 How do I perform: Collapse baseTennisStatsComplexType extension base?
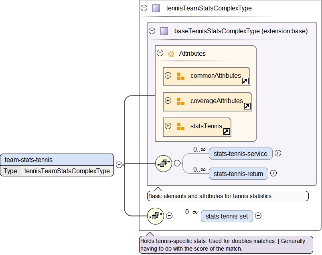[152, 31]
